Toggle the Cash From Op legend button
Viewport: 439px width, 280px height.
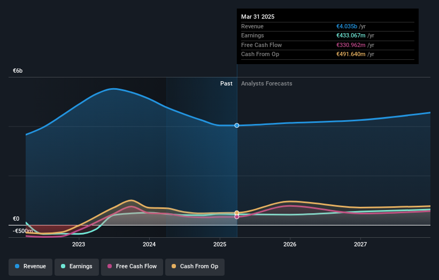click(195, 266)
